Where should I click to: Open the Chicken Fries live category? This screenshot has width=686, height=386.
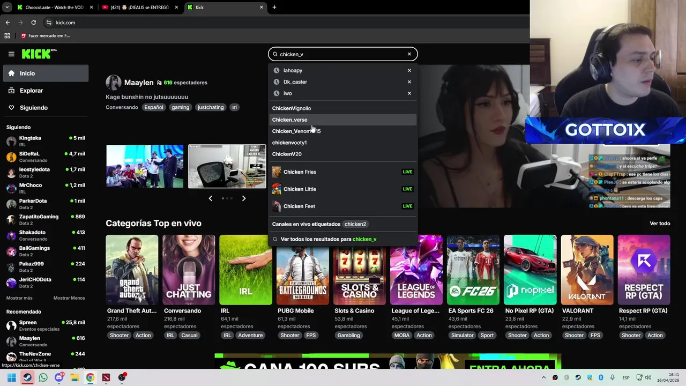pyautogui.click(x=343, y=172)
